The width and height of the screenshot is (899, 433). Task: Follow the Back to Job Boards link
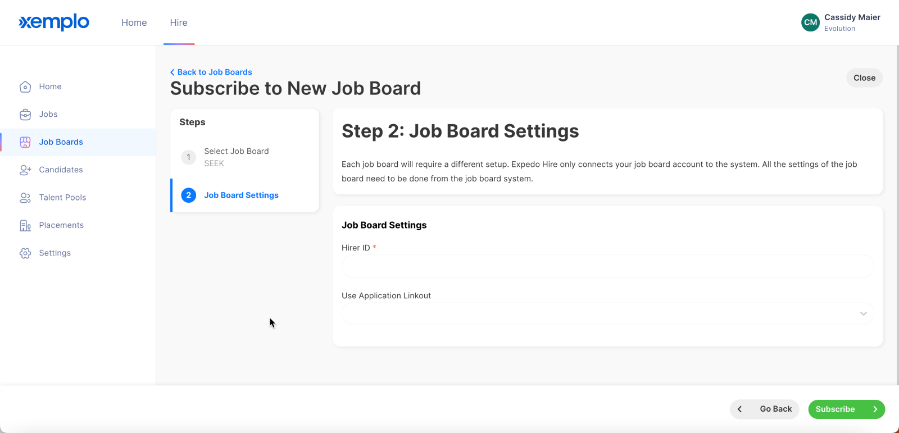point(211,72)
